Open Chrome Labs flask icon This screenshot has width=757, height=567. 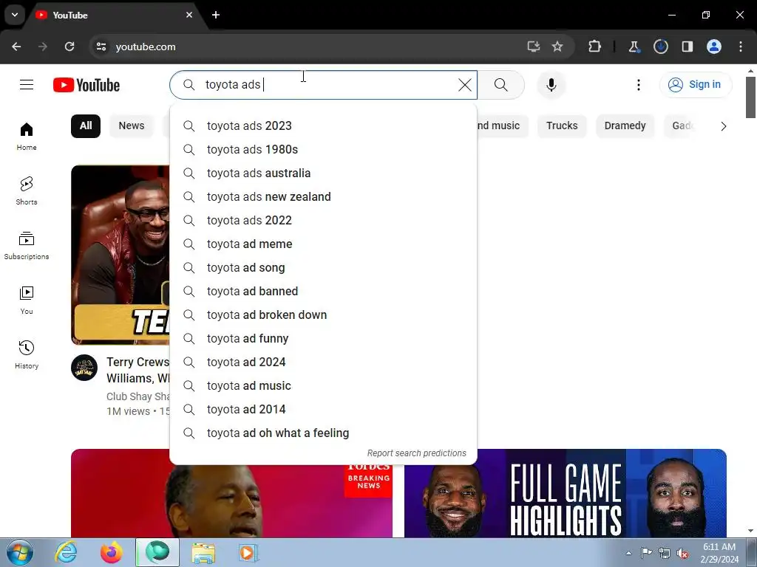pos(634,47)
